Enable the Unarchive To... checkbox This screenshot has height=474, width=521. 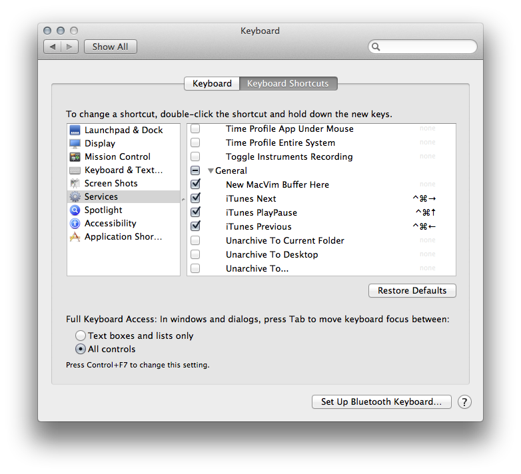(x=195, y=268)
